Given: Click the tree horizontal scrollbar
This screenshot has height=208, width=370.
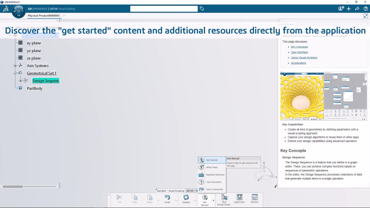Looking at the screenshot, I should coord(13,186).
